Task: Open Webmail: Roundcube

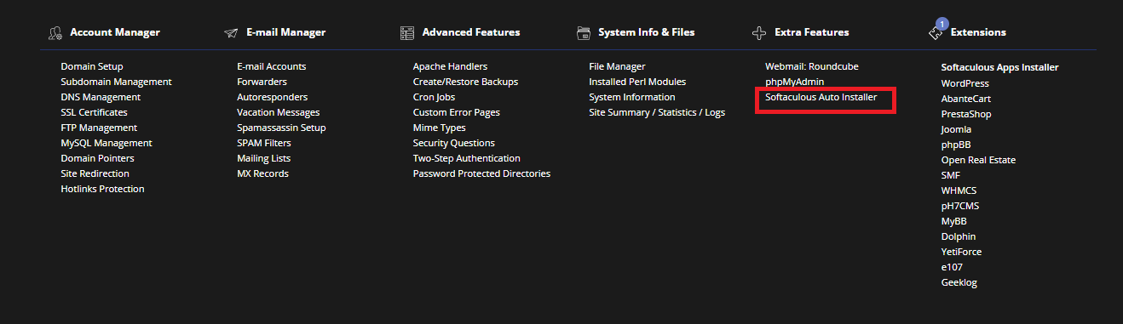Action: 812,66
